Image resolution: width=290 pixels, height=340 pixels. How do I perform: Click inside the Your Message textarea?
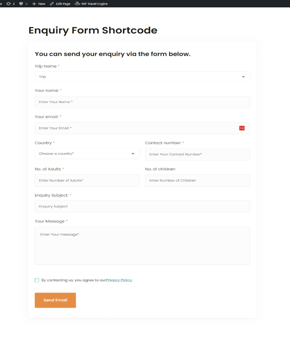pyautogui.click(x=142, y=246)
